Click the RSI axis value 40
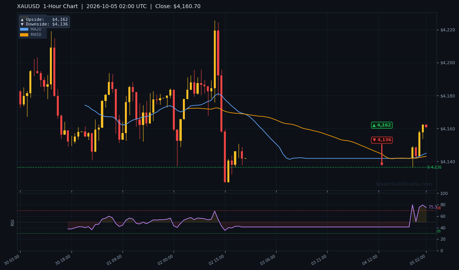Viewport: 459px width, 270px height. (x=442, y=228)
